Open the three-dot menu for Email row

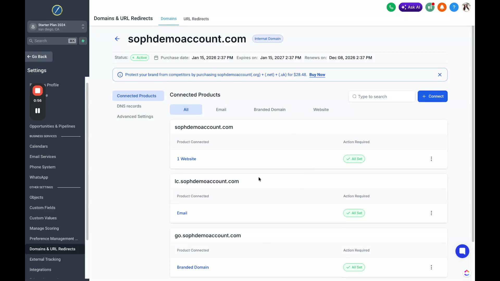(431, 213)
